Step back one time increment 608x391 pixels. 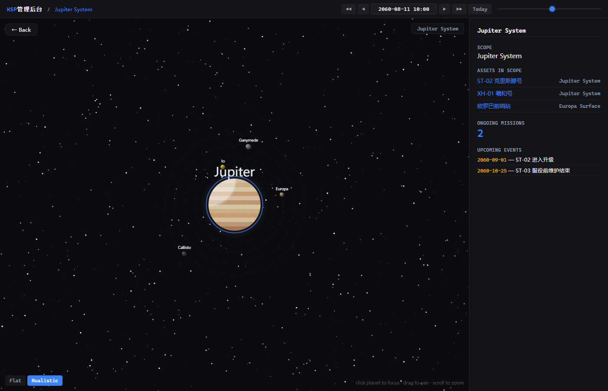[363, 9]
